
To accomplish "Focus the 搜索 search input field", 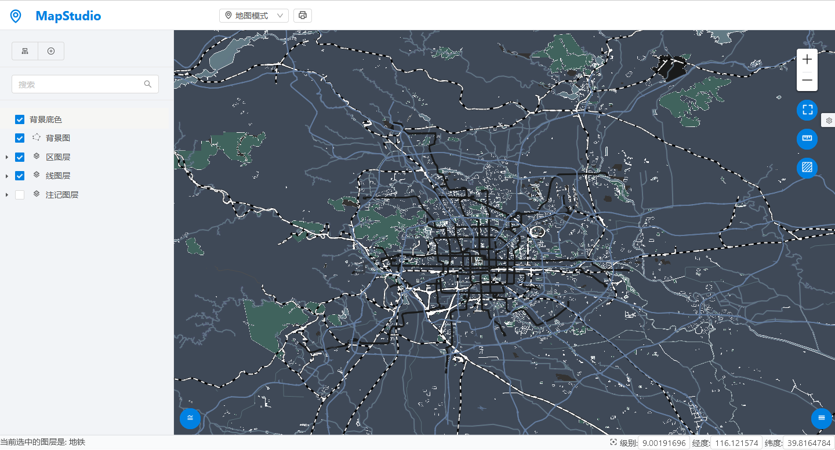I will coord(85,84).
